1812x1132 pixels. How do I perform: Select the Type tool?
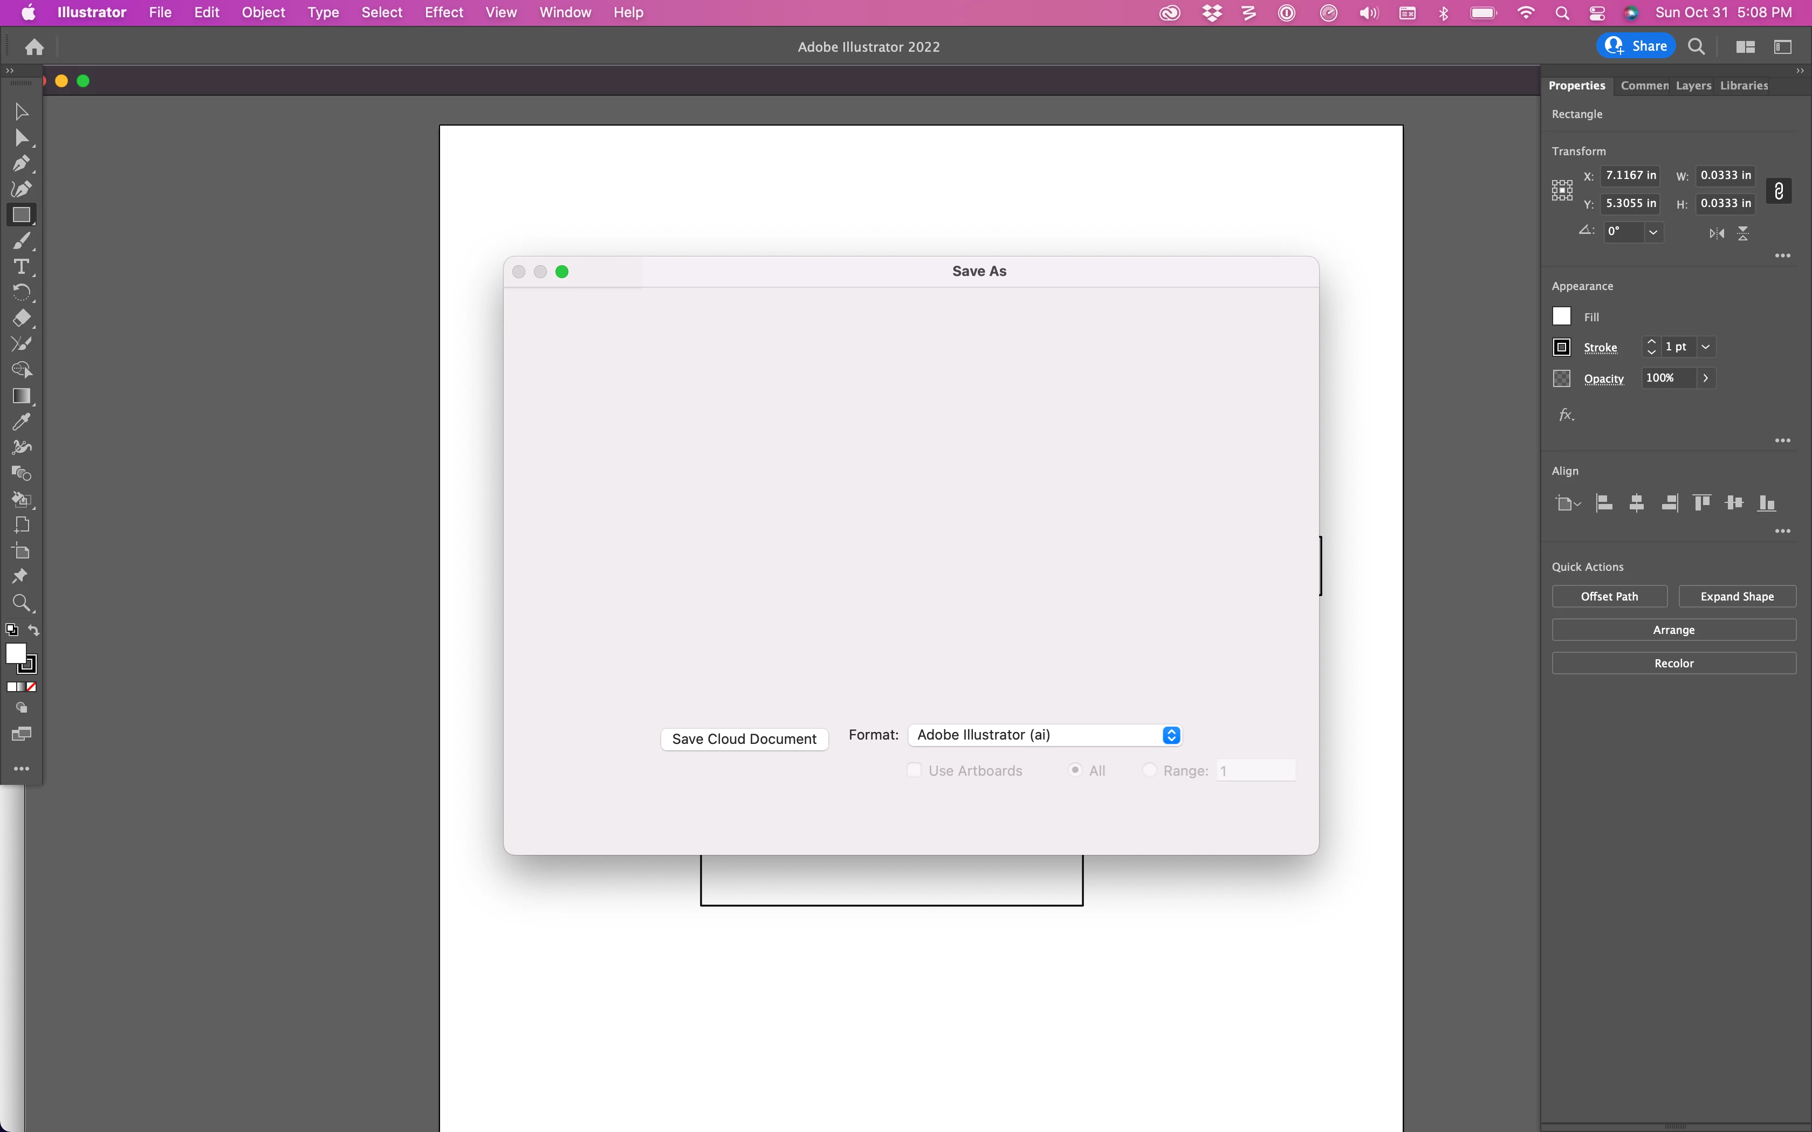point(21,266)
